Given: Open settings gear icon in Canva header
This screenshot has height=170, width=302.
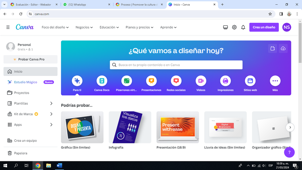Looking at the screenshot, I should (234, 27).
